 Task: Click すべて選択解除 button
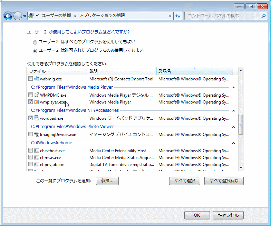click(x=224, y=181)
